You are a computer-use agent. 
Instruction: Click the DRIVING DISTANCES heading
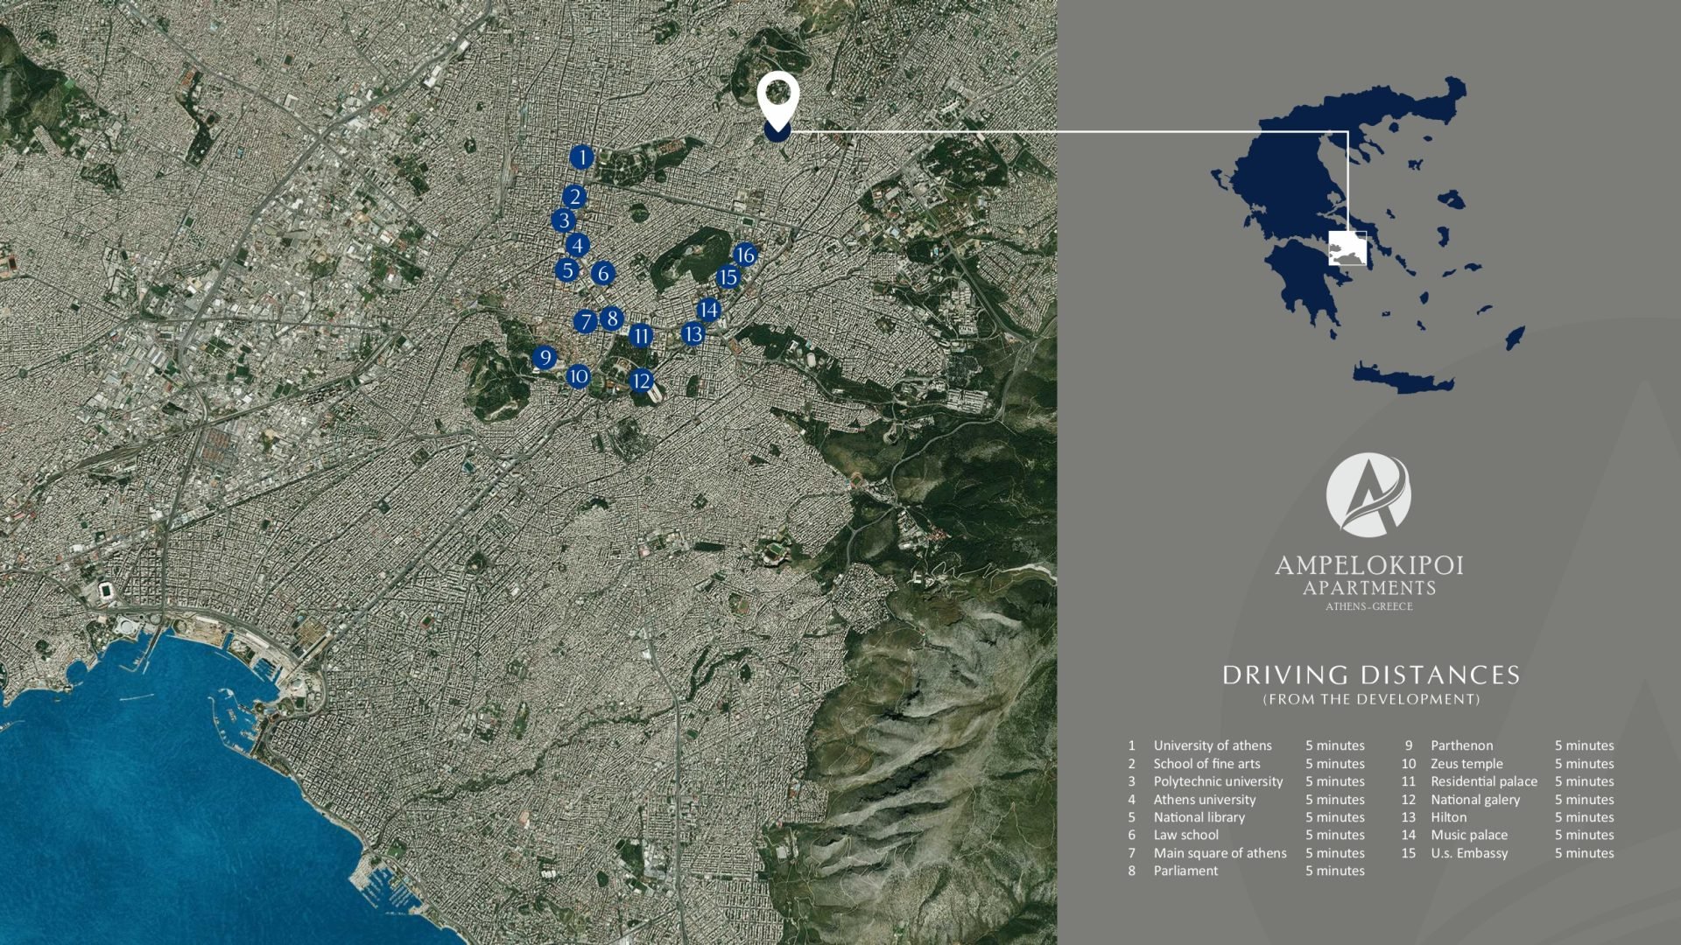(x=1370, y=675)
